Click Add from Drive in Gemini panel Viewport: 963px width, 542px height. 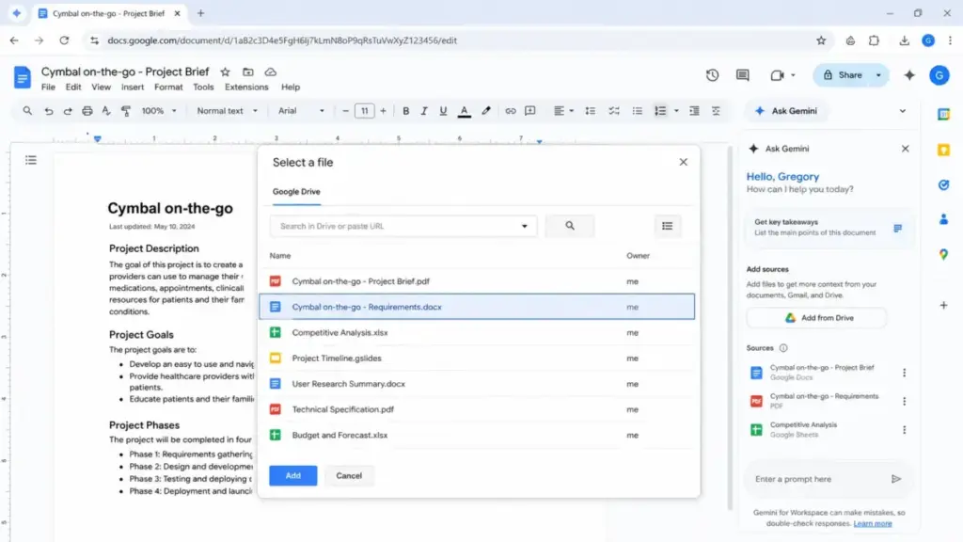click(x=817, y=318)
